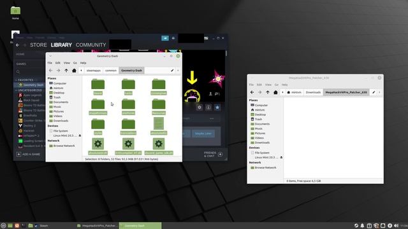Viewport: 408px width, 229px height.
Task: Go up a folder in MegahackV6Pro_Patcher window
Action: (x=268, y=92)
